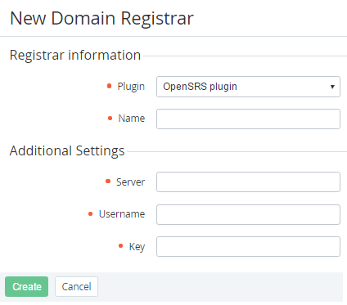Click the required dot beside Key

point(121,246)
